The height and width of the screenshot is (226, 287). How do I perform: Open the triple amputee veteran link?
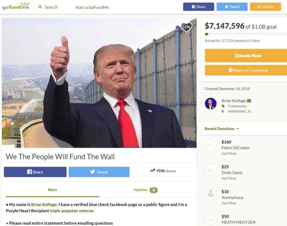pyautogui.click(x=72, y=211)
